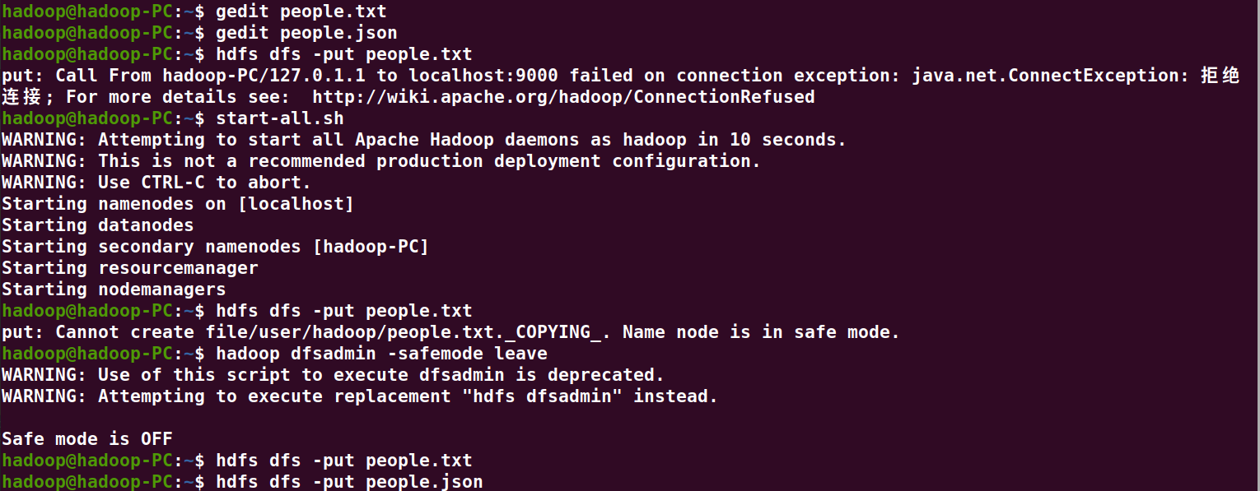The image size is (1260, 491).
Task: Click the "WARNING: Use CTRL-C to abort." line
Action: tap(156, 183)
